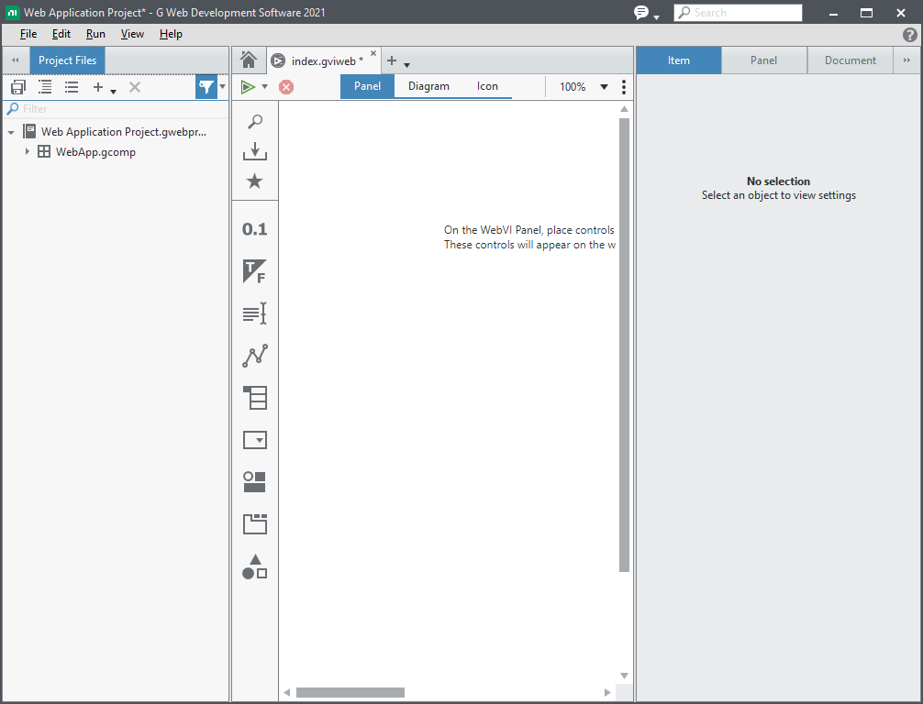Image resolution: width=923 pixels, height=704 pixels.
Task: Open the Drop-downs palette icon
Action: coord(255,440)
